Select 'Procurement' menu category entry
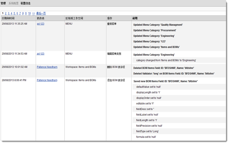The width and height of the screenshot is (229, 144). tap(155, 30)
